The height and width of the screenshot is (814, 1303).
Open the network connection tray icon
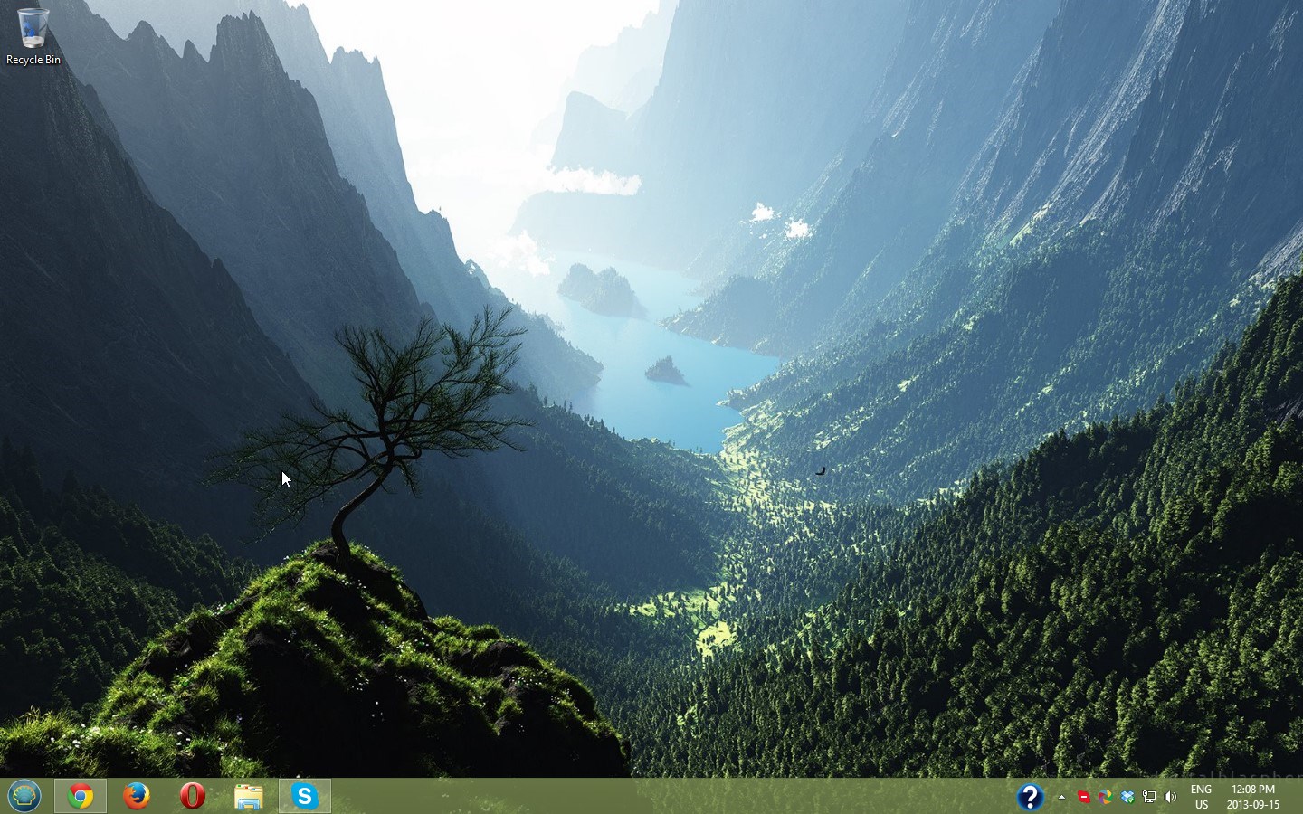1149,797
